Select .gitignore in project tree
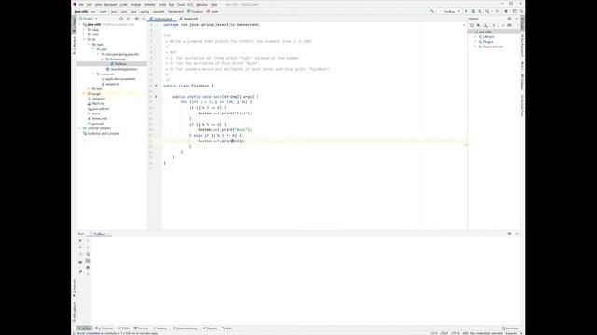597x335 pixels. (x=97, y=99)
